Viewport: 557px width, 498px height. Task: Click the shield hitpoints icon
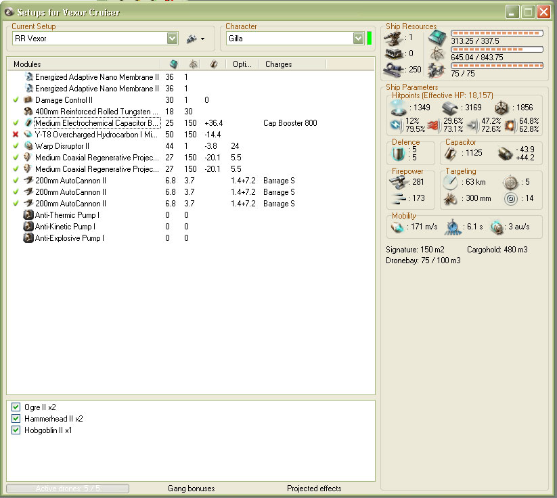click(397, 107)
